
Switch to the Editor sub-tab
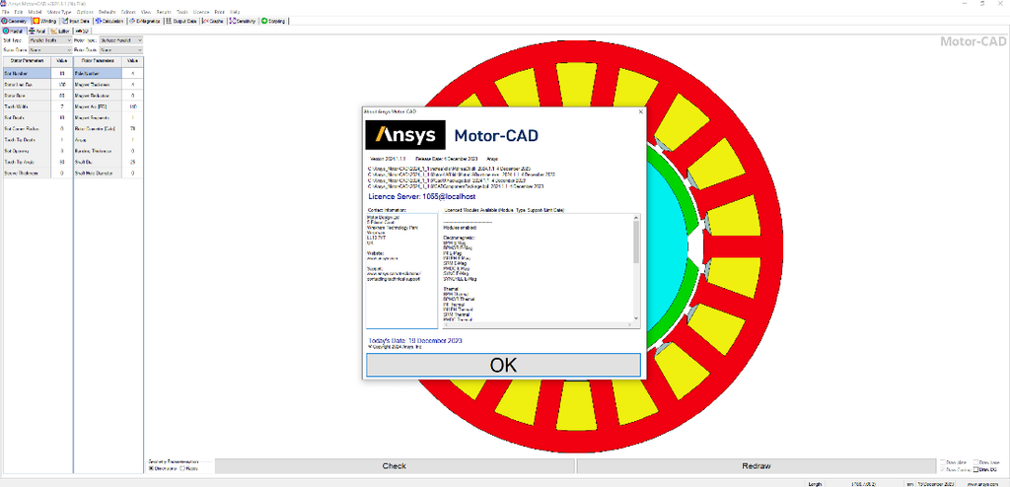pos(60,31)
